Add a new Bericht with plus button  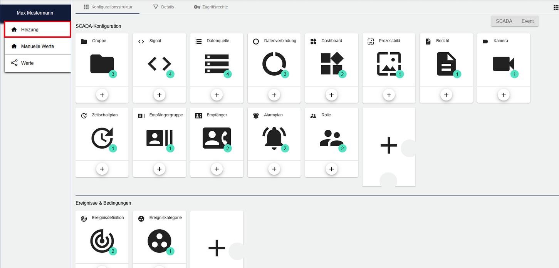[x=446, y=95]
